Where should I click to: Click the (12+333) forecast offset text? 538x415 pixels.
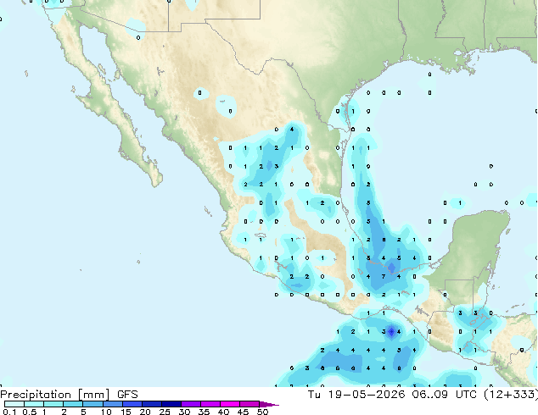tap(511, 395)
